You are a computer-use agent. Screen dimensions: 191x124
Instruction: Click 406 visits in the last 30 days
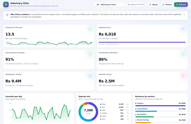[16, 39]
